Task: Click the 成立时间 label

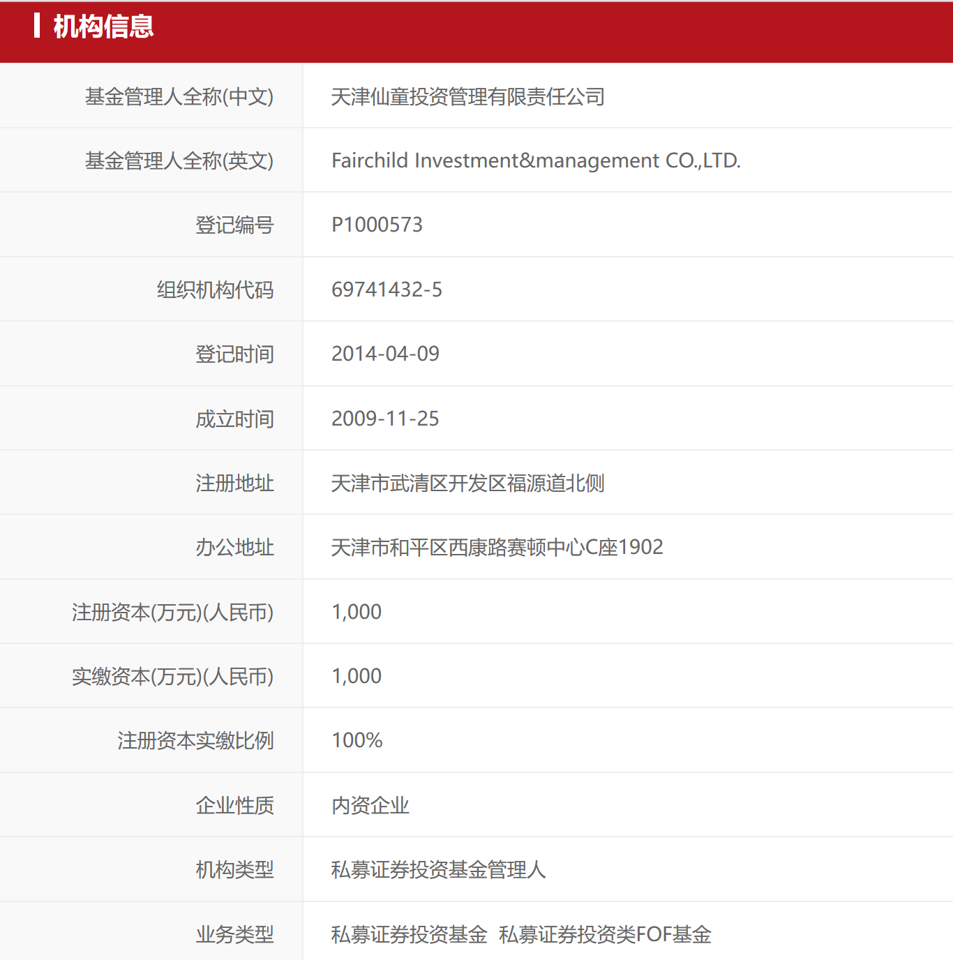Action: tap(234, 419)
